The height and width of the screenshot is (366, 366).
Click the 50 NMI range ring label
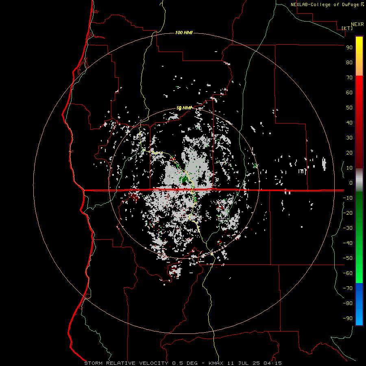coord(184,108)
